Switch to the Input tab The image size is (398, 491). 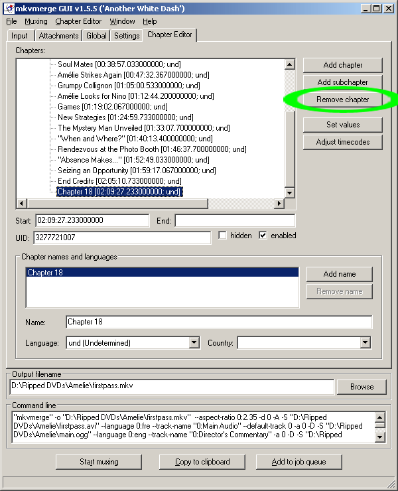tap(19, 36)
